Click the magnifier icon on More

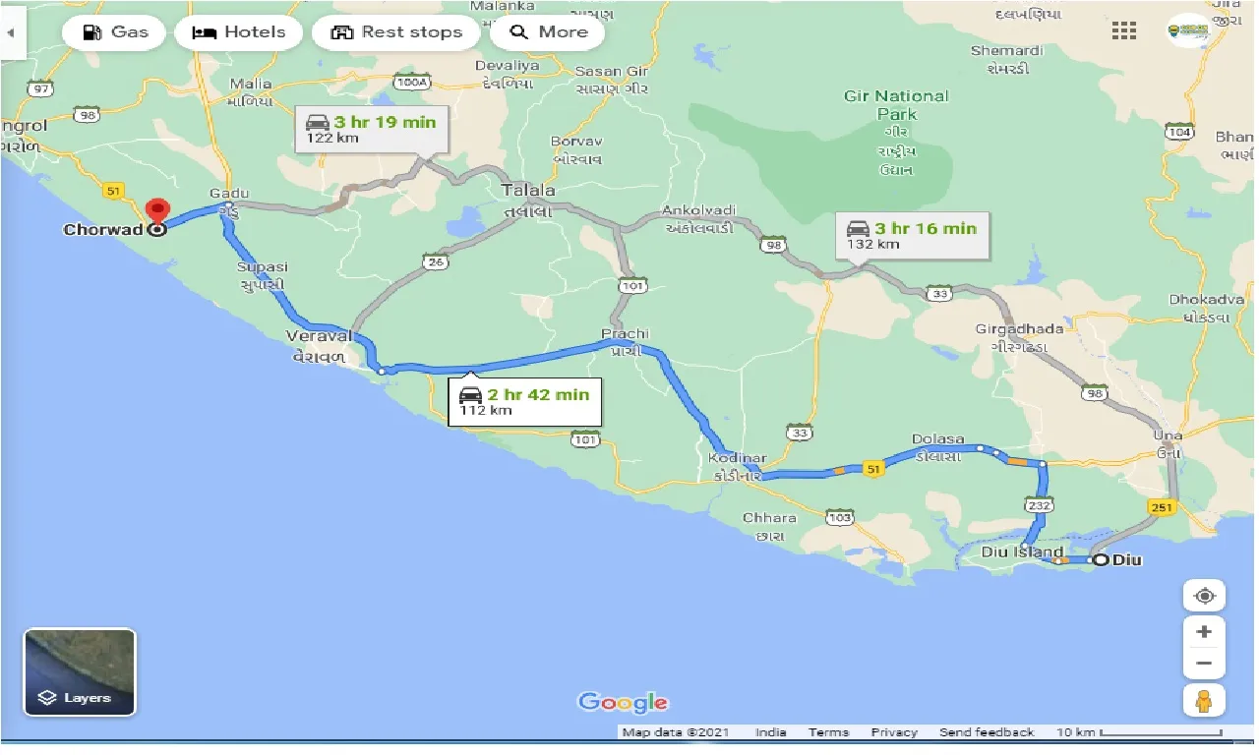518,31
